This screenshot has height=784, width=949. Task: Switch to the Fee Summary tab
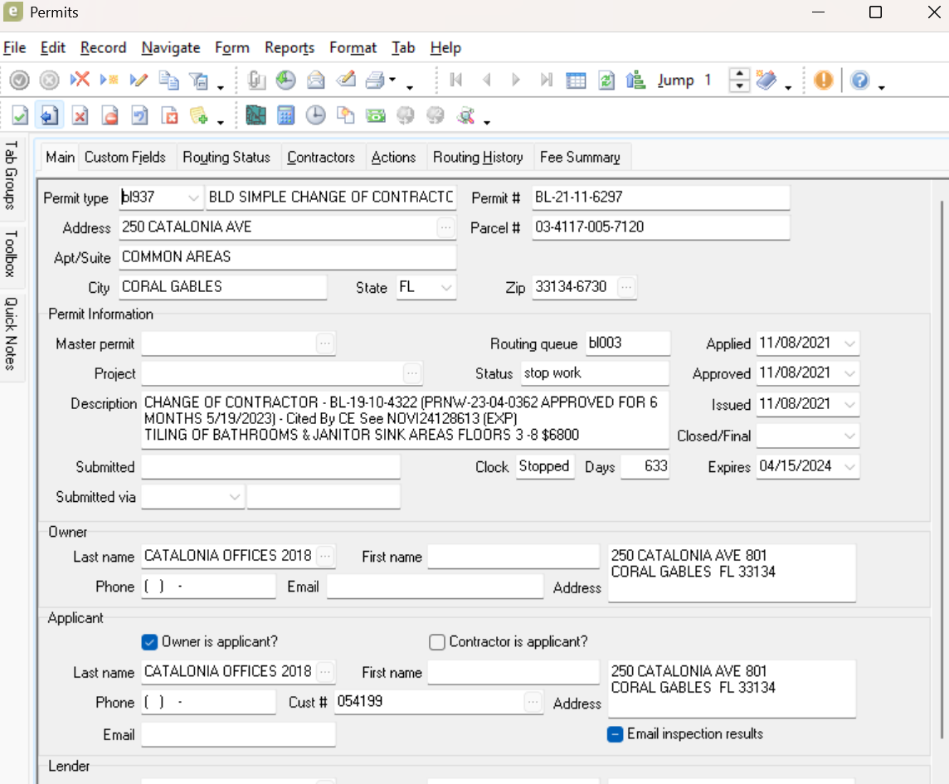579,157
